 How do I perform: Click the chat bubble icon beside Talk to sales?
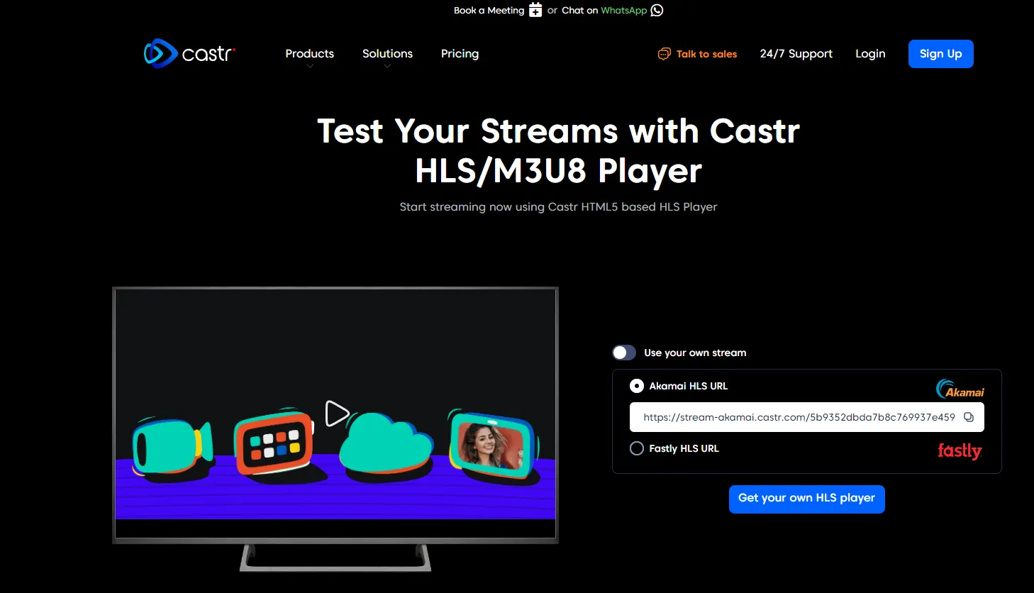[665, 54]
